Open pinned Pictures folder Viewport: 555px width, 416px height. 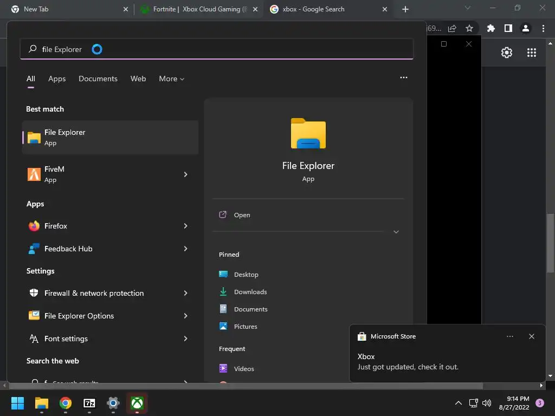pyautogui.click(x=238, y=326)
